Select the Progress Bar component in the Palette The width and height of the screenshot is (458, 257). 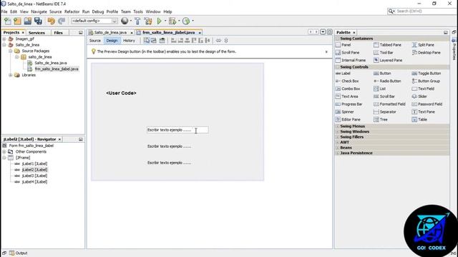click(349, 104)
